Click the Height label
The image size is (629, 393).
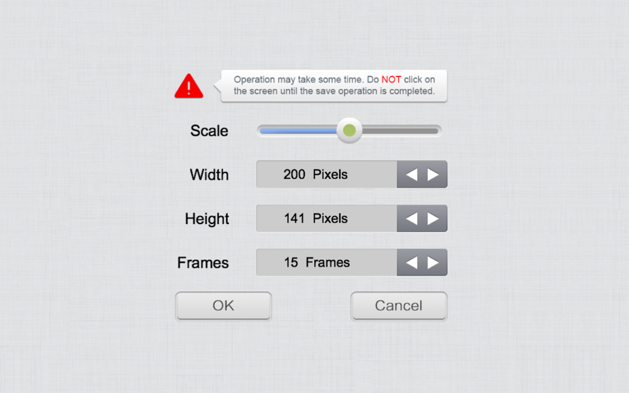[x=207, y=219]
